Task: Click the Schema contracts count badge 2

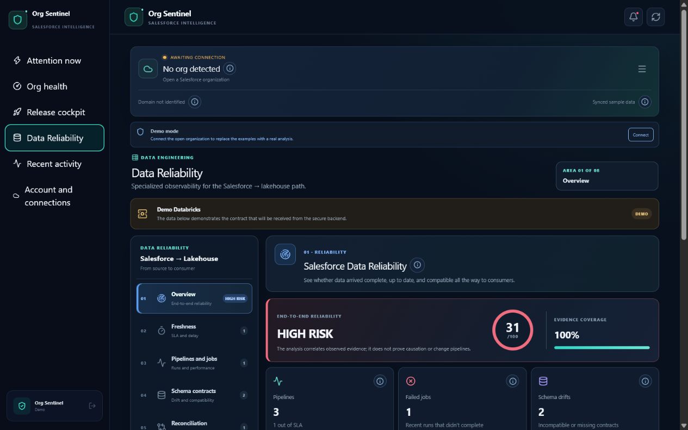Action: 244,395
